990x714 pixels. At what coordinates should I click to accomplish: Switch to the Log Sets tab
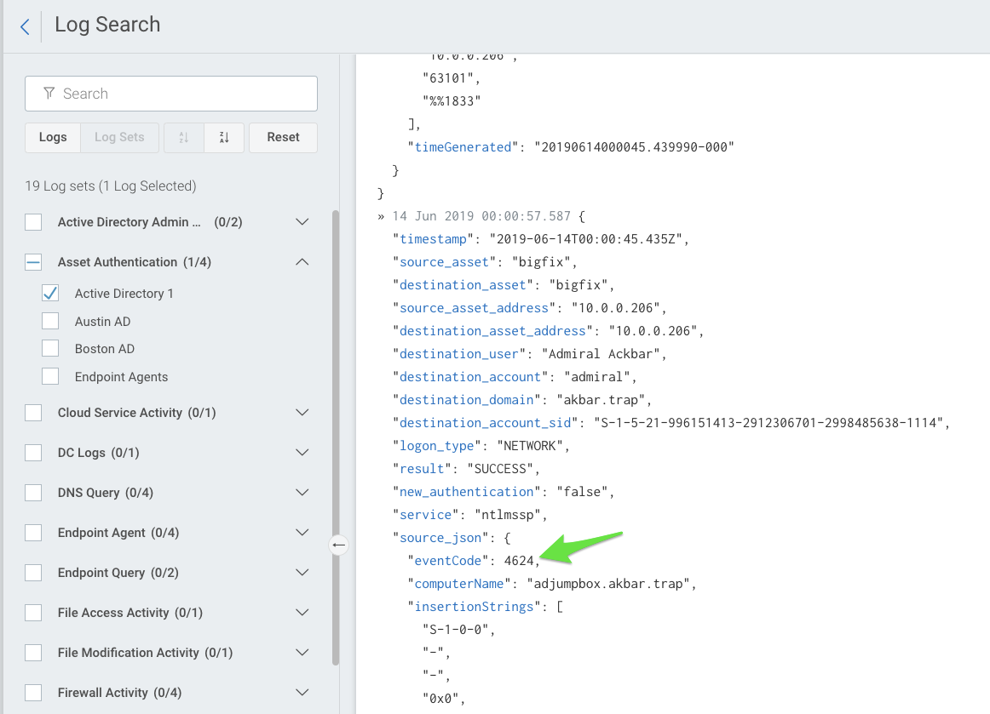pyautogui.click(x=119, y=137)
